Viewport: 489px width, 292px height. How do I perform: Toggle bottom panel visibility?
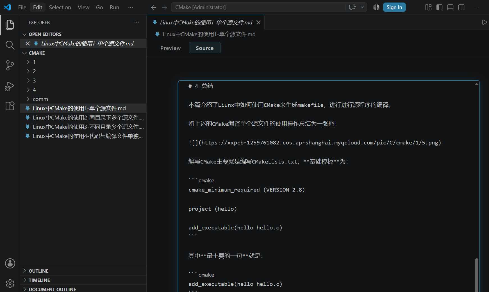click(x=450, y=7)
